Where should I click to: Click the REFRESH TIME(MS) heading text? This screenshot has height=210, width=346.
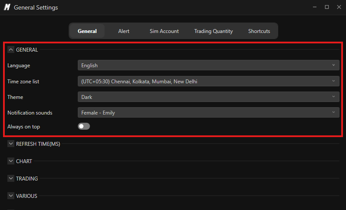coord(38,144)
